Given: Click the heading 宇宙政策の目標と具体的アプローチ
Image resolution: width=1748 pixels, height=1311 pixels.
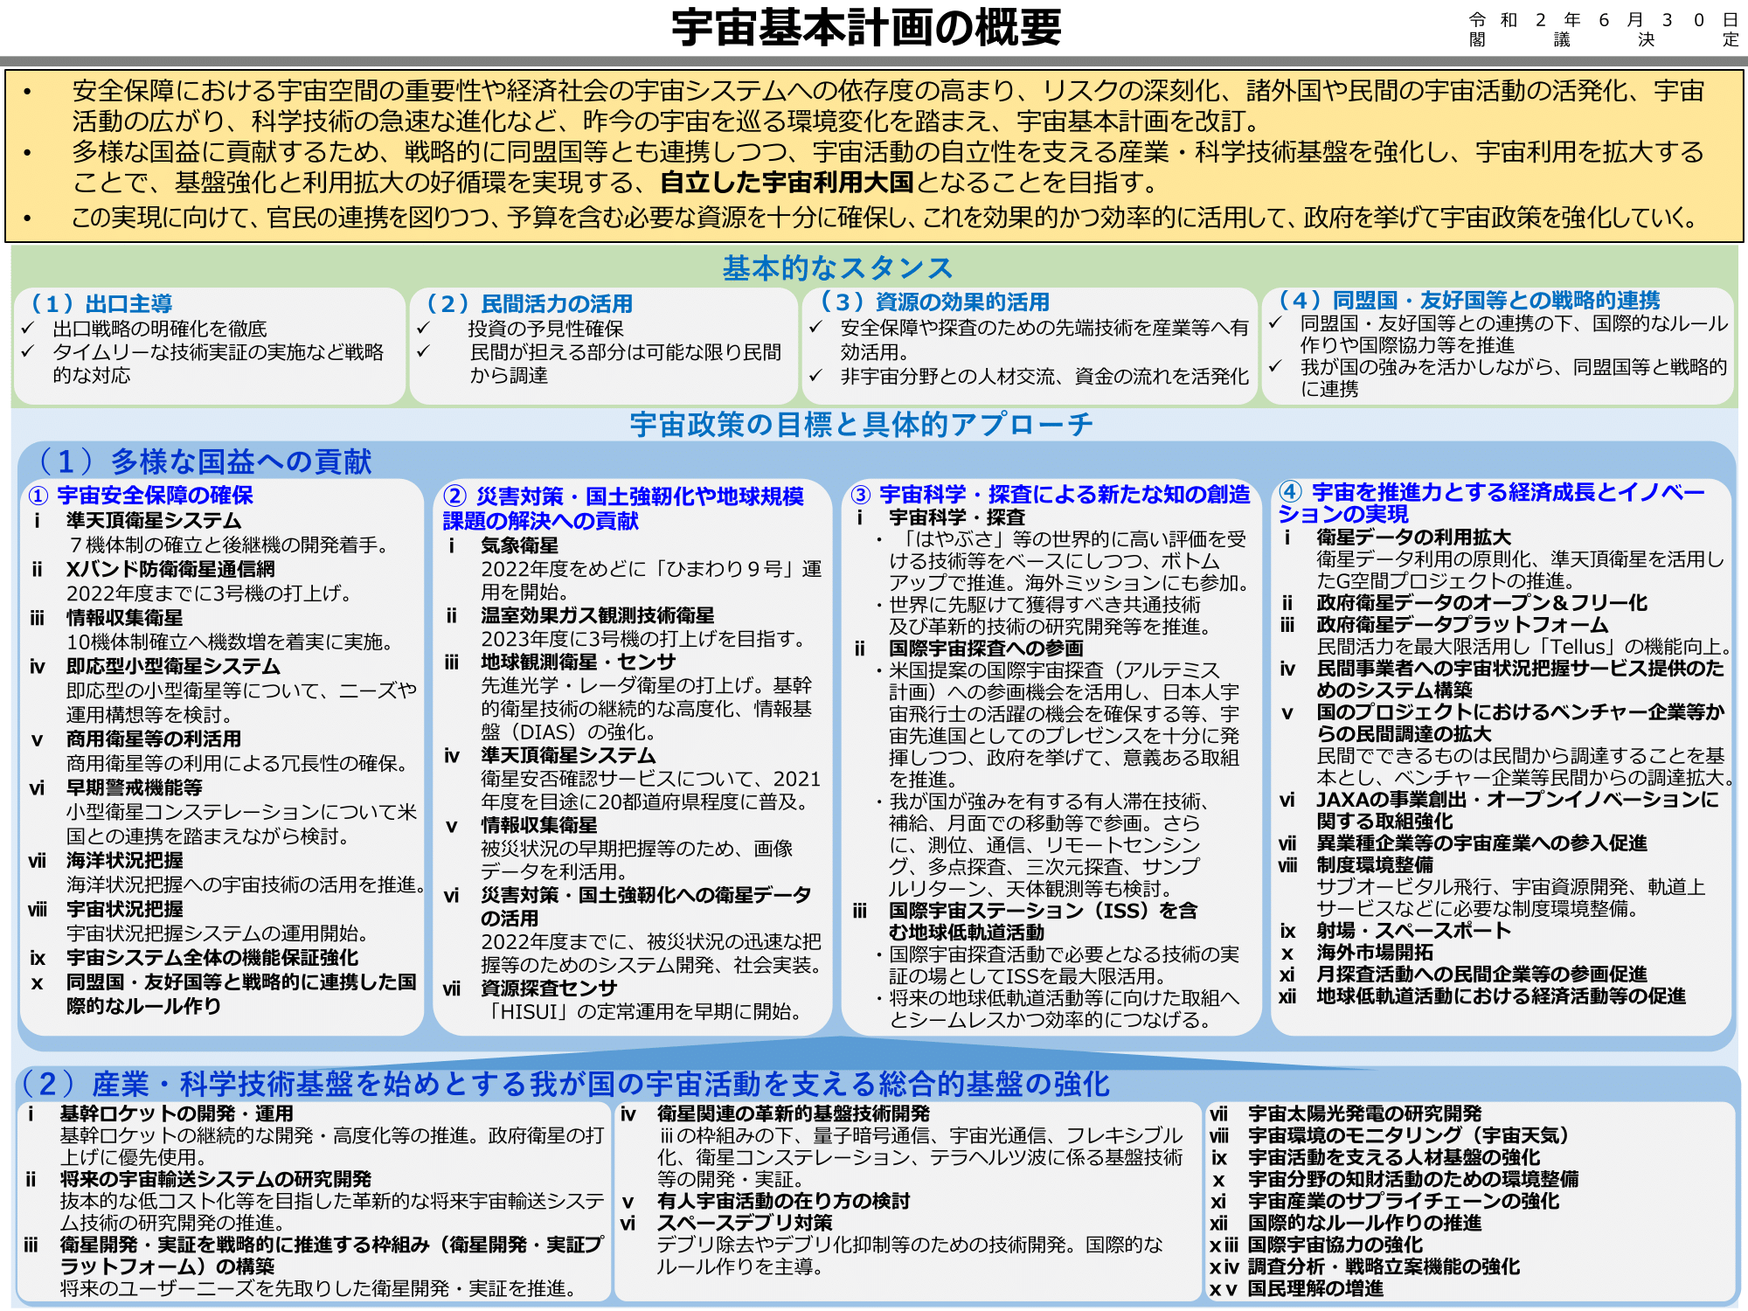Looking at the screenshot, I should (862, 425).
